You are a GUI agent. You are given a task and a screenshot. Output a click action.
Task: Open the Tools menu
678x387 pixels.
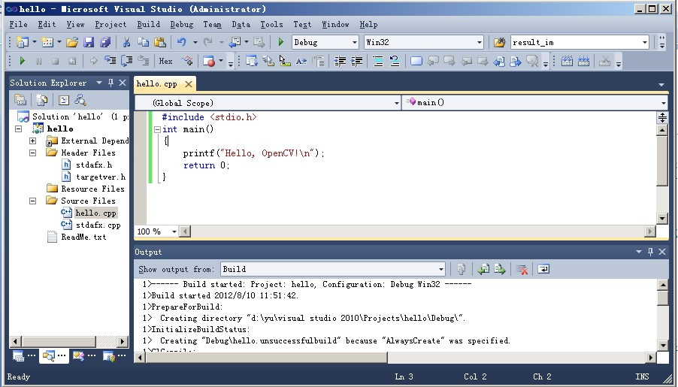click(271, 24)
